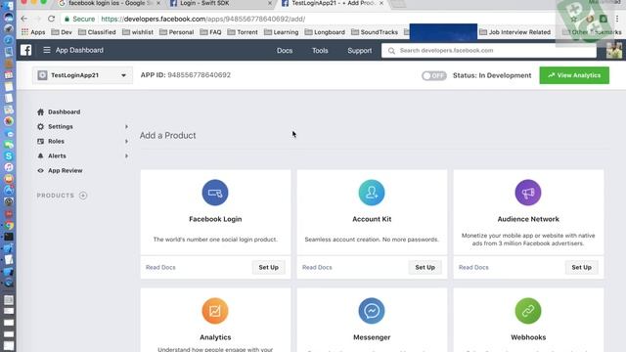Image resolution: width=626 pixels, height=352 pixels.
Task: Close the Login - Swift SDK tab
Action: (270, 3)
